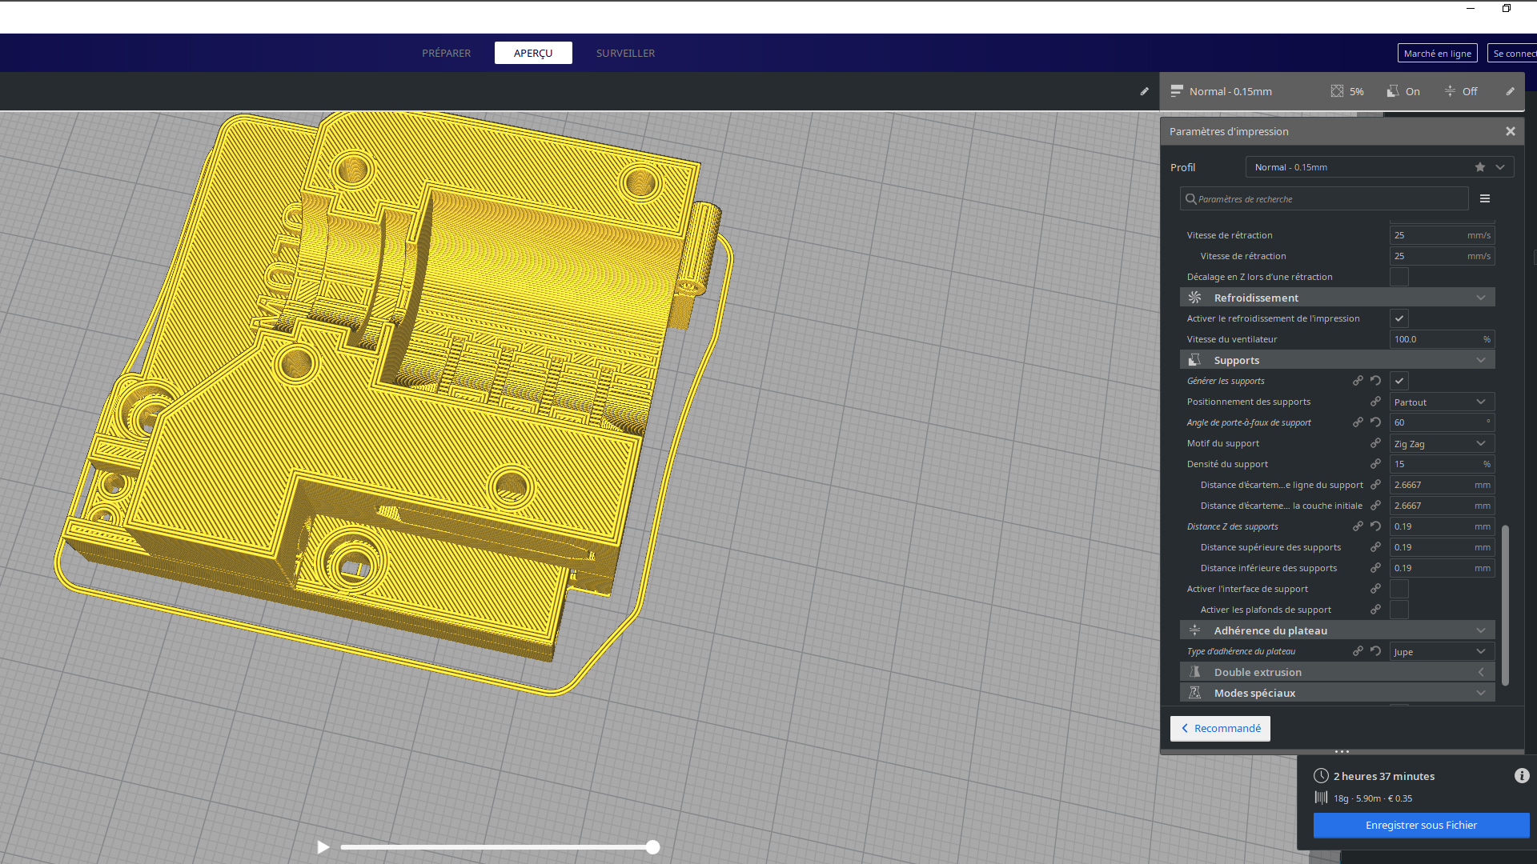The height and width of the screenshot is (864, 1537).
Task: Click the pencil icon next to the Off setting
Action: pos(1510,91)
